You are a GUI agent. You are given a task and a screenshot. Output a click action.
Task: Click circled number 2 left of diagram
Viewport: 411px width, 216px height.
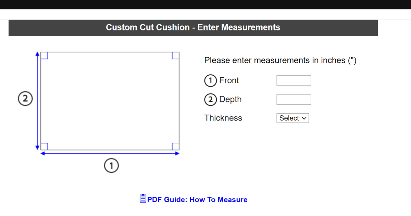pos(23,97)
